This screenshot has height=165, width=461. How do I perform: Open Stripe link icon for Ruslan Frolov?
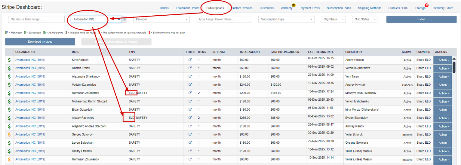[x=190, y=68]
